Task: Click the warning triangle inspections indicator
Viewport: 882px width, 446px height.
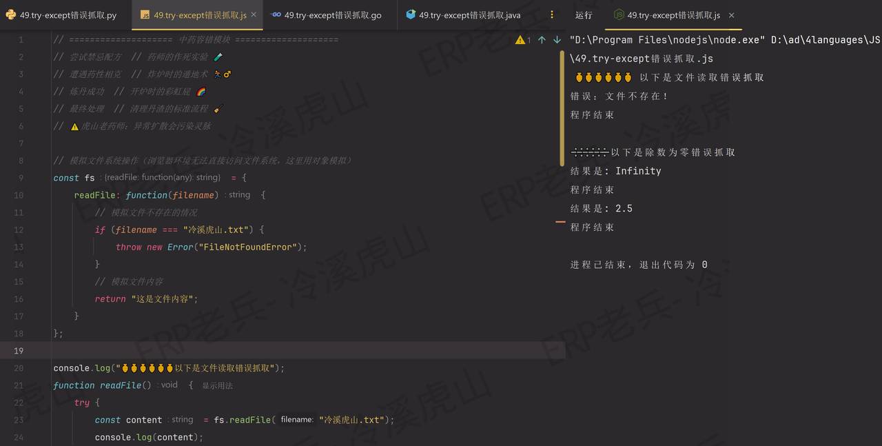Action: [519, 40]
